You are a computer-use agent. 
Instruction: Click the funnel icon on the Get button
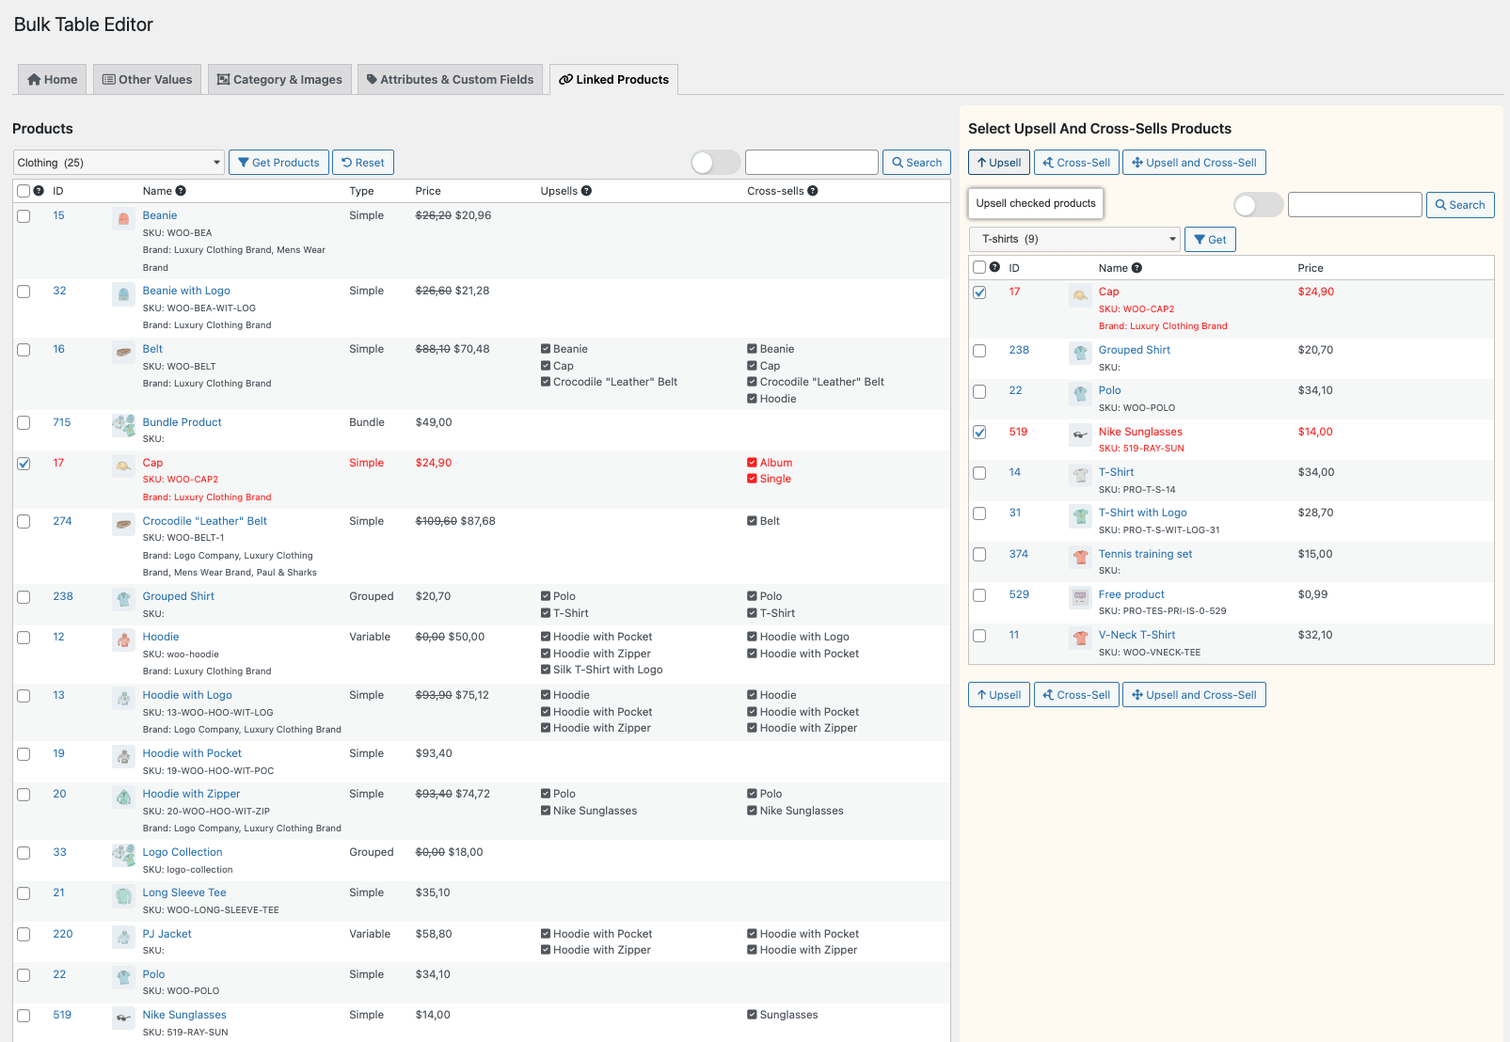(1200, 239)
